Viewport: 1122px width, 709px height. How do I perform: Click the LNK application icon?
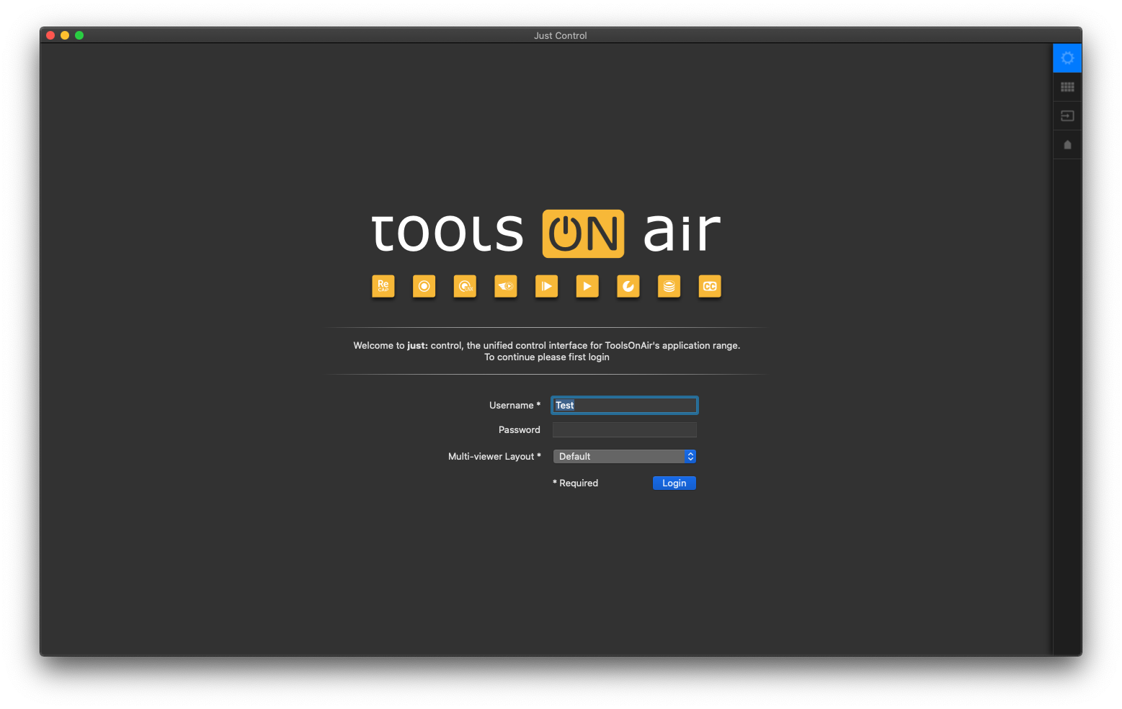[x=465, y=286]
